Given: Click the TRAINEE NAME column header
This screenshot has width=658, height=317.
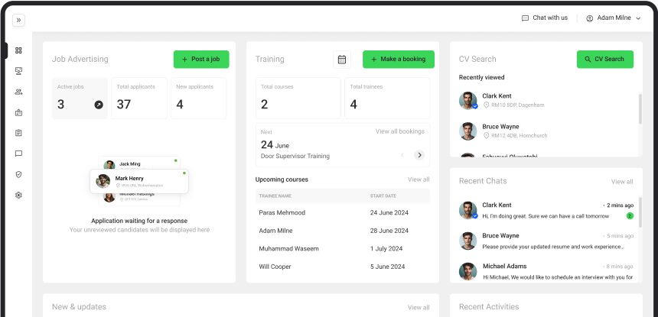Looking at the screenshot, I should click(275, 196).
